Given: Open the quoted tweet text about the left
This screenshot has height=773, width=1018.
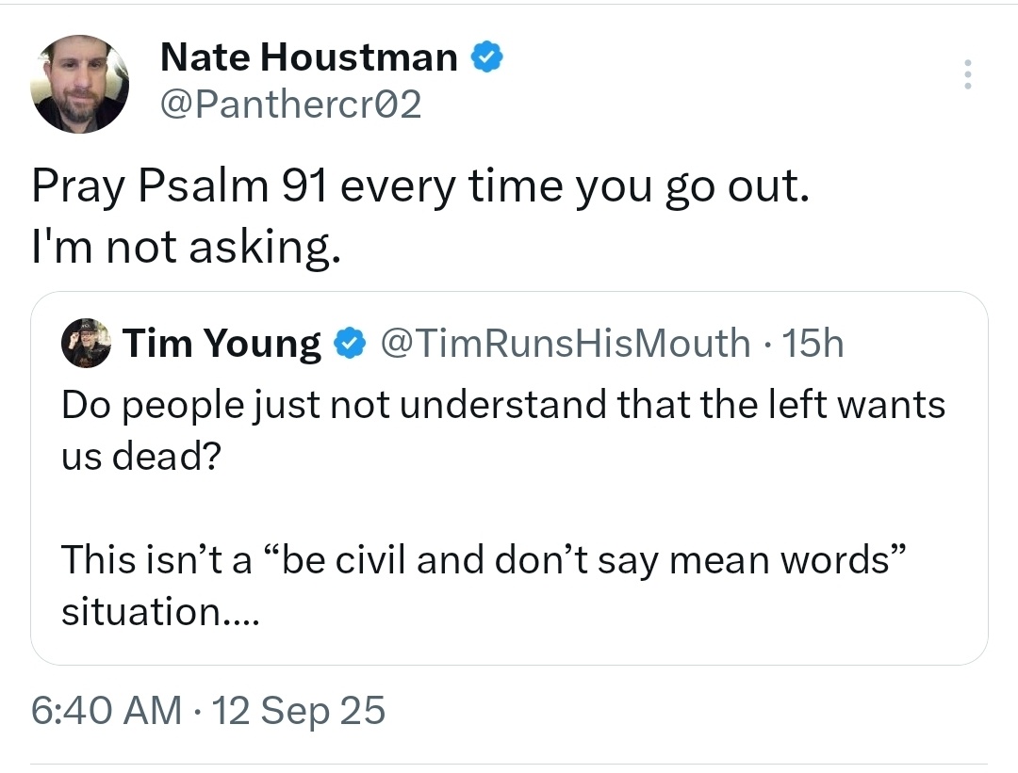Looking at the screenshot, I should coord(503,507).
